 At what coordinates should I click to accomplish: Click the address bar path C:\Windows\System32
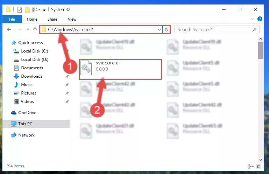70,29
